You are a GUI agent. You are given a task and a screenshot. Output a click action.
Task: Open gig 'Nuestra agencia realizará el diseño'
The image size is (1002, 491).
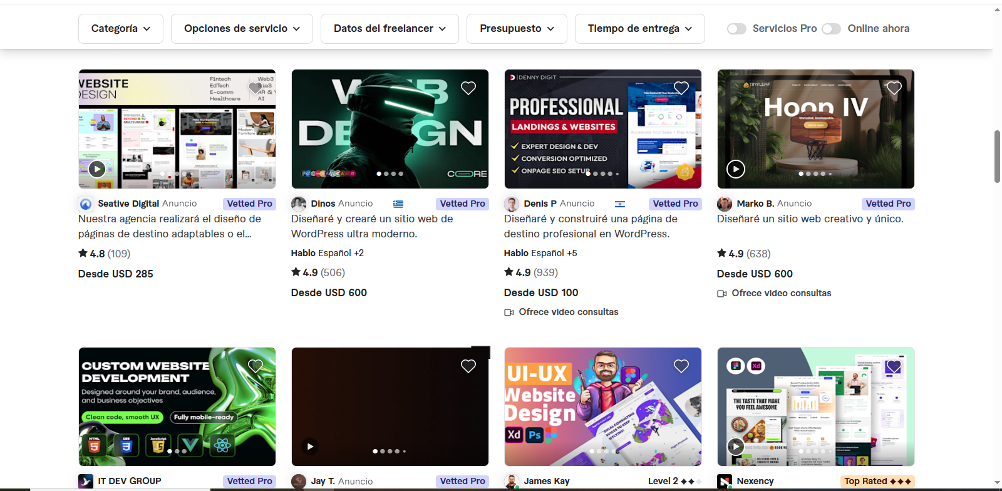coord(170,227)
